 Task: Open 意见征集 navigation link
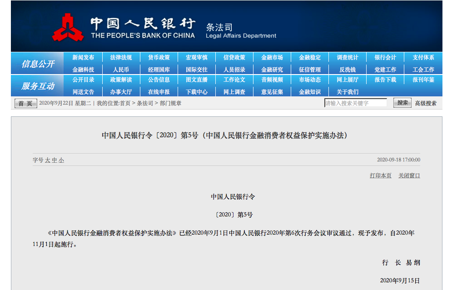[x=272, y=92]
